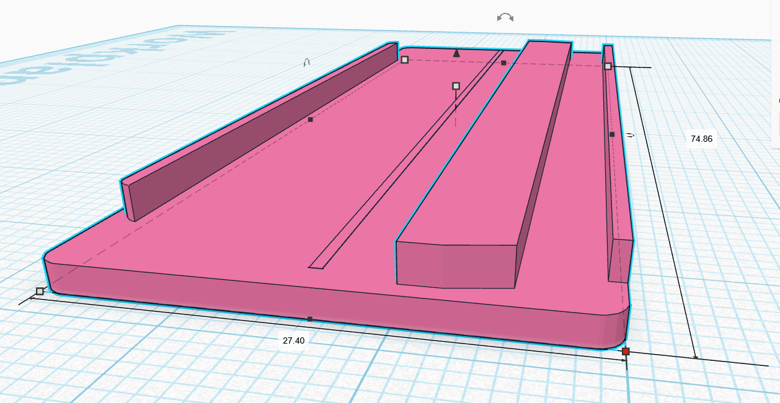Click the black midpoint handle on the front edge
780x403 pixels.
coord(310,319)
